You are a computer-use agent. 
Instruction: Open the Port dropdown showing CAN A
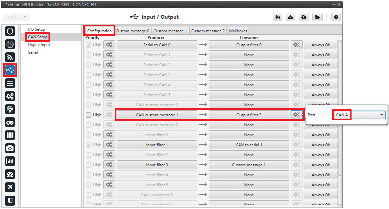tap(359, 115)
